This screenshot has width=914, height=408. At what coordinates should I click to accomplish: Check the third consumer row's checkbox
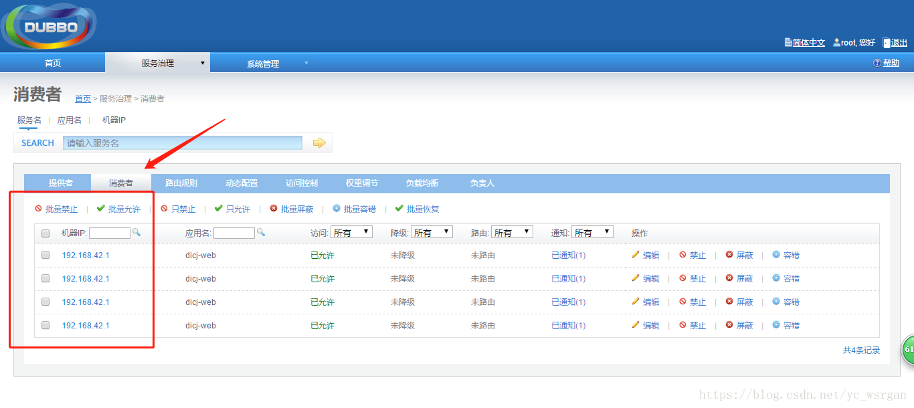45,302
